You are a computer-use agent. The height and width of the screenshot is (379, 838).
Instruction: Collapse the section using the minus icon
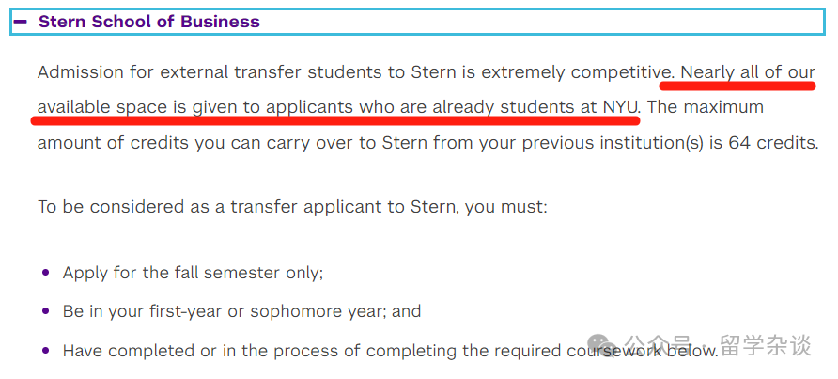pyautogui.click(x=21, y=22)
